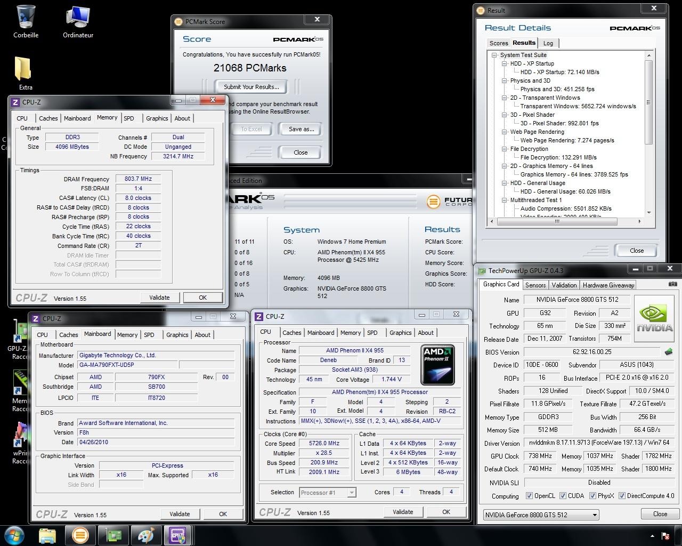Click the AMD Phenom II logo
This screenshot has height=546, width=682.
(437, 365)
